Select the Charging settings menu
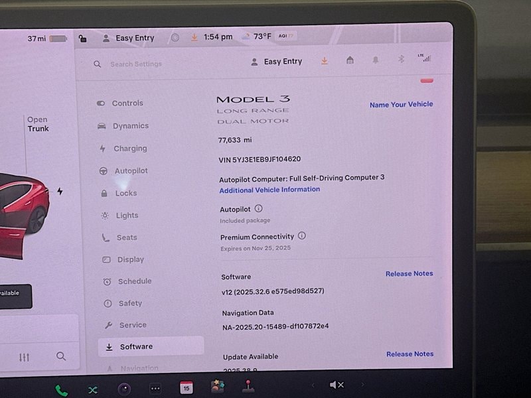The image size is (531, 398). (x=129, y=149)
